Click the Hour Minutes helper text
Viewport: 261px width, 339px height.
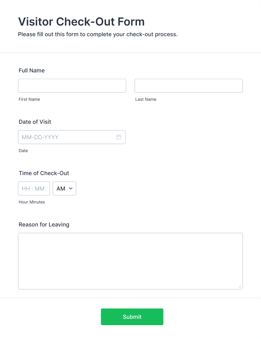tap(32, 202)
